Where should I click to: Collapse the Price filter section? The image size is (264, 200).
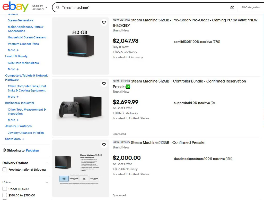pyautogui.click(x=47, y=182)
